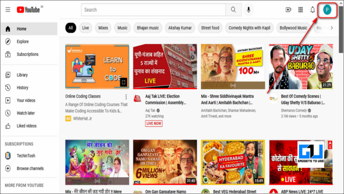Viewport: 344px width, 194px height.
Task: Start voice search with microphone
Action: pyautogui.click(x=248, y=10)
